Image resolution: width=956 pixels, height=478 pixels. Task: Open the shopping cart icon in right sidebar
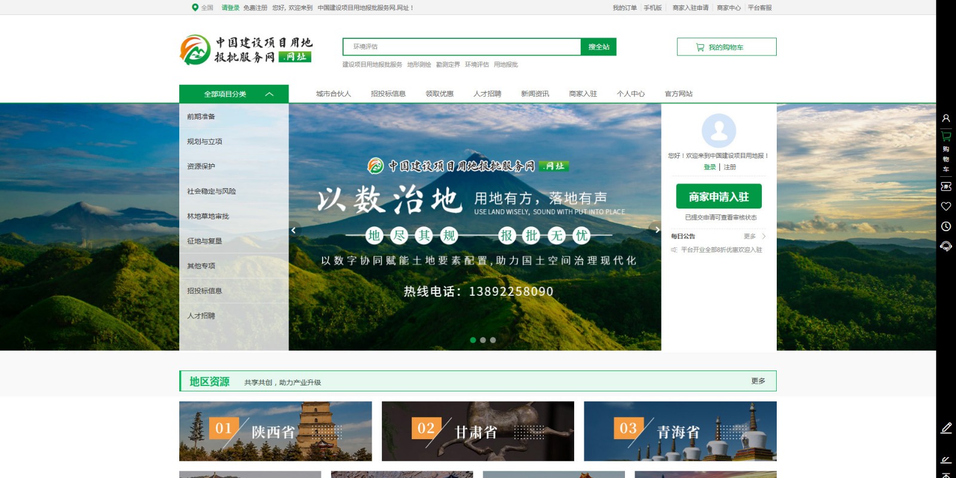point(946,137)
